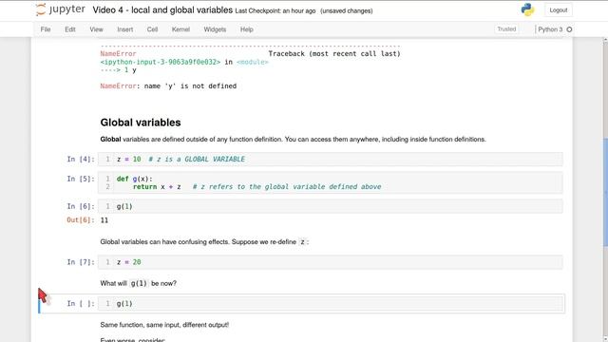
Task: Select code cell defining def g(x)
Action: 330,182
